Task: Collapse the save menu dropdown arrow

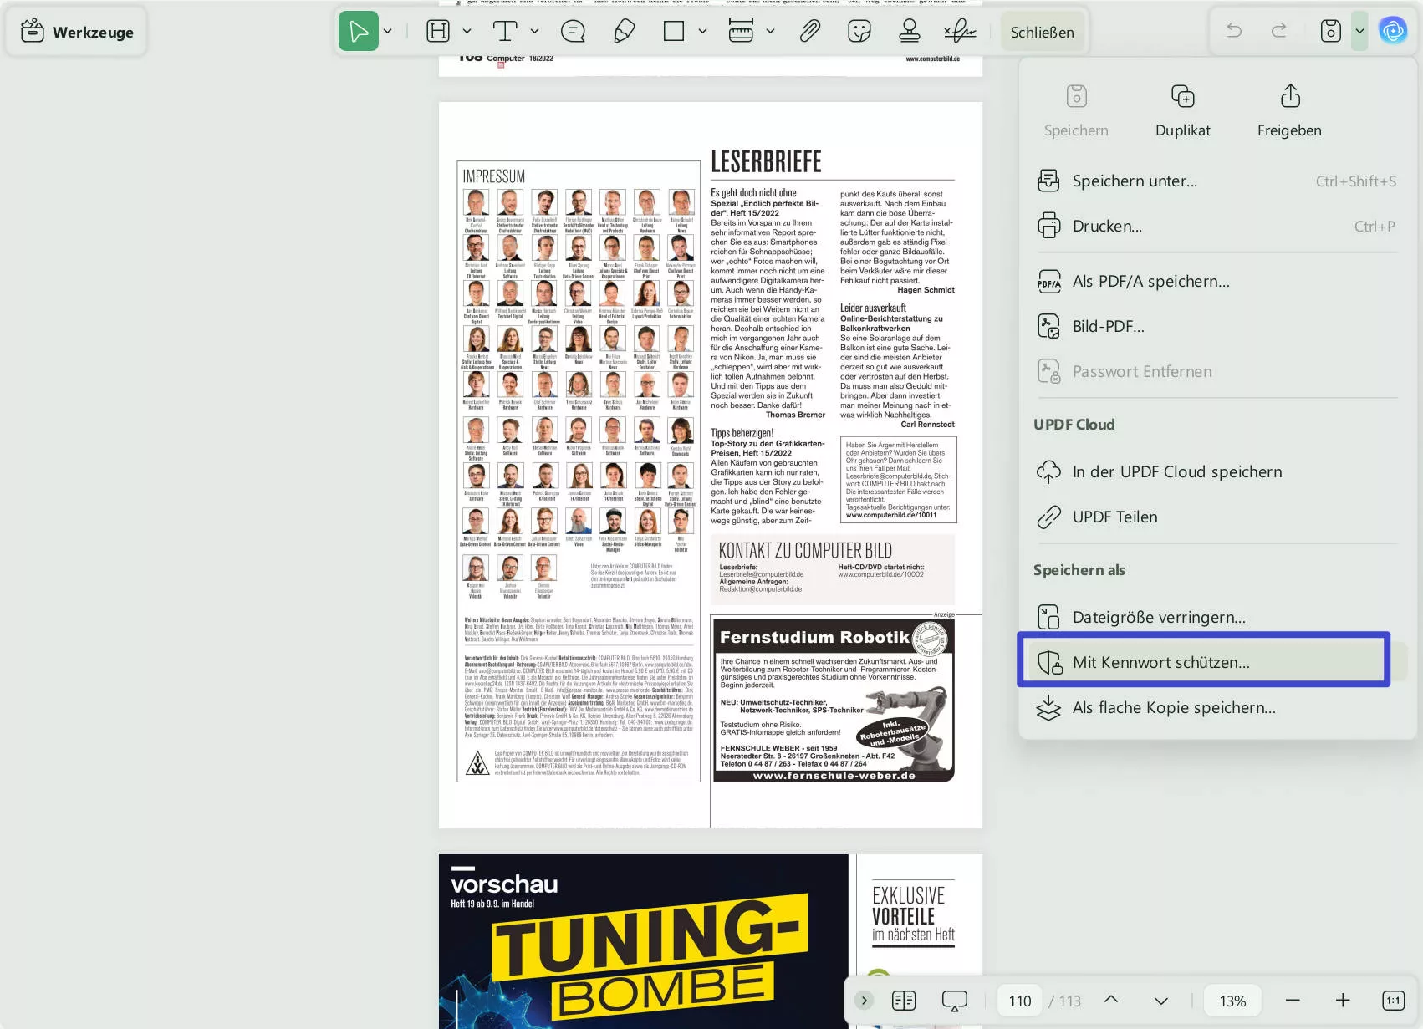Action: (1359, 32)
